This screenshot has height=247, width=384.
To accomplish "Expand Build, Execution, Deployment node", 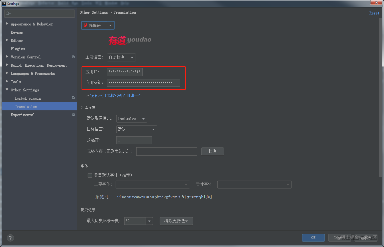I will click(x=7, y=65).
